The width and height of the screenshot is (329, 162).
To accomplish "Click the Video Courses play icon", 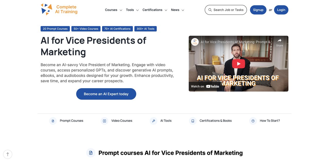I will [104, 121].
